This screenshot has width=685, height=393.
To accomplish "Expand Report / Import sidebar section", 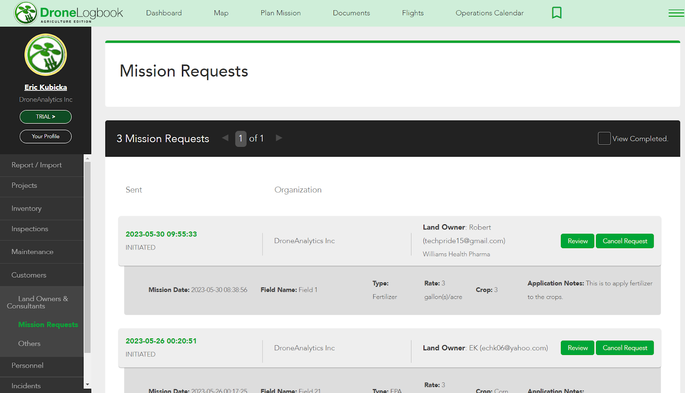I will (42, 165).
